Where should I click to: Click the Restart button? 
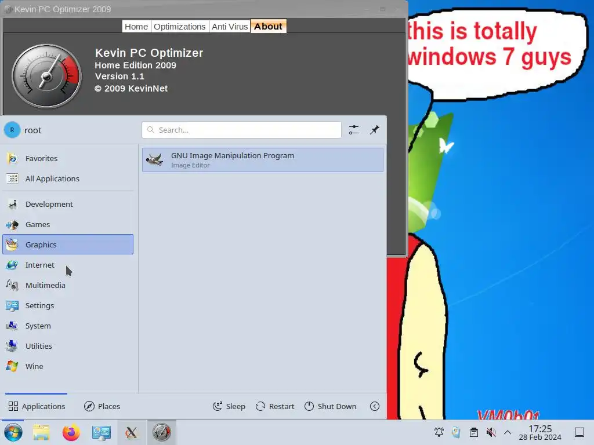275,406
